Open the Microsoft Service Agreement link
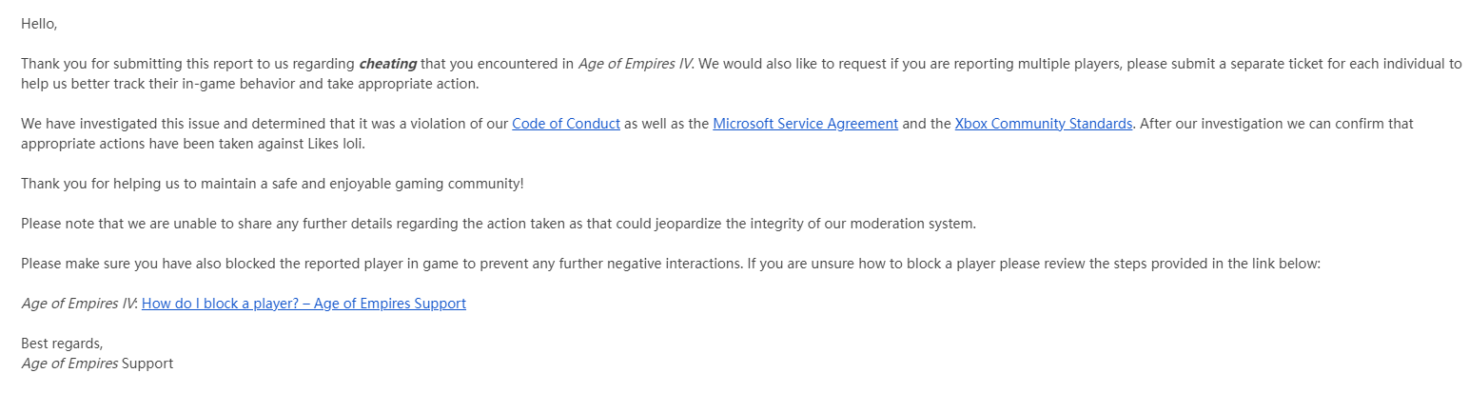 805,124
